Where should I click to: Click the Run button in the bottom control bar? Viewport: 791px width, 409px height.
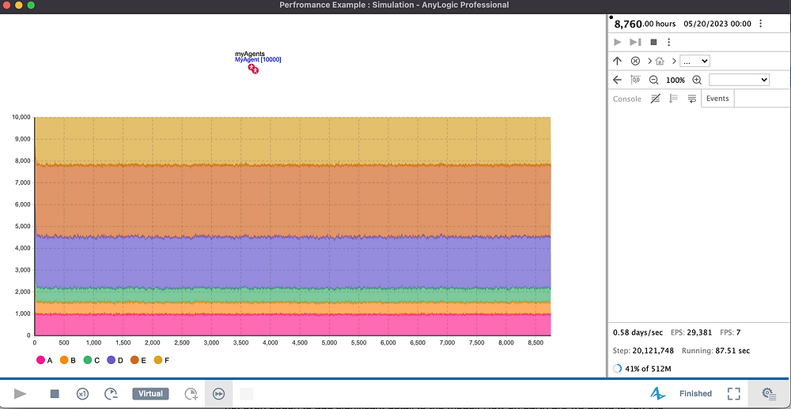click(21, 394)
